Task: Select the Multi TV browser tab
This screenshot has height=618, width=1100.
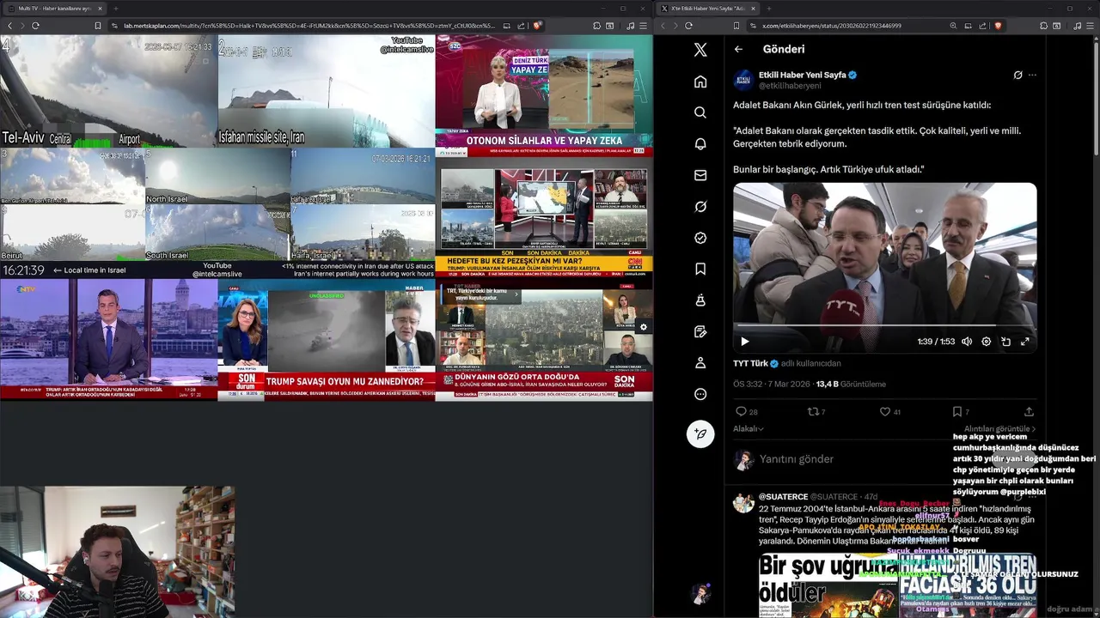Action: (53, 8)
